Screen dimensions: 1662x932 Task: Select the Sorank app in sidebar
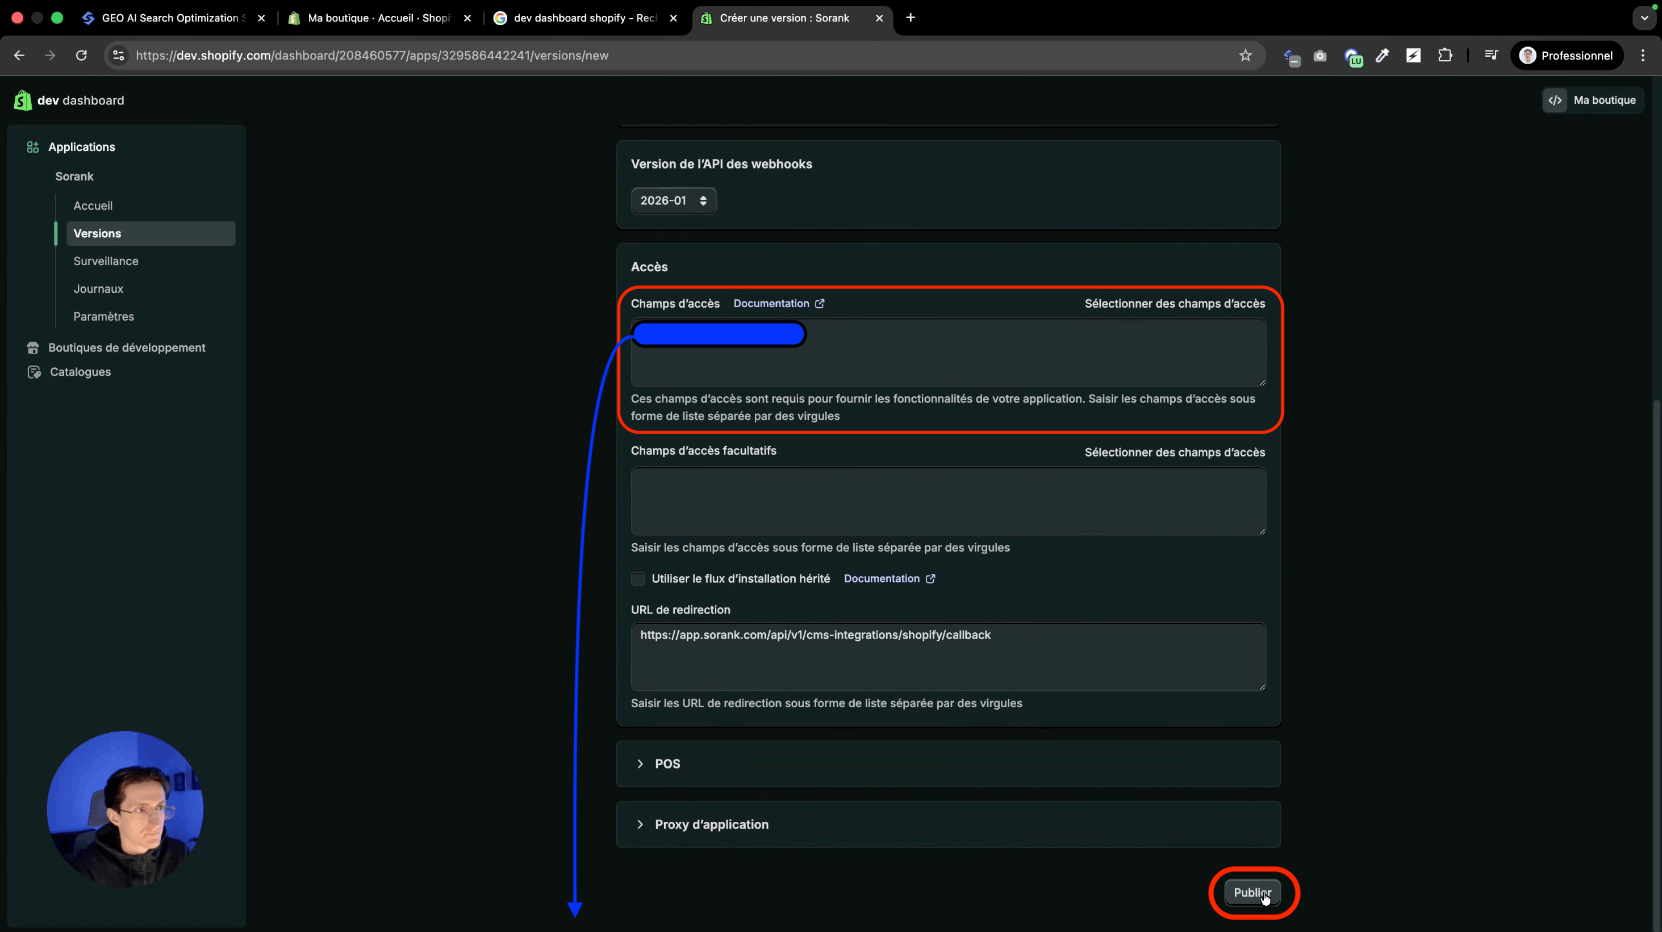[74, 177]
